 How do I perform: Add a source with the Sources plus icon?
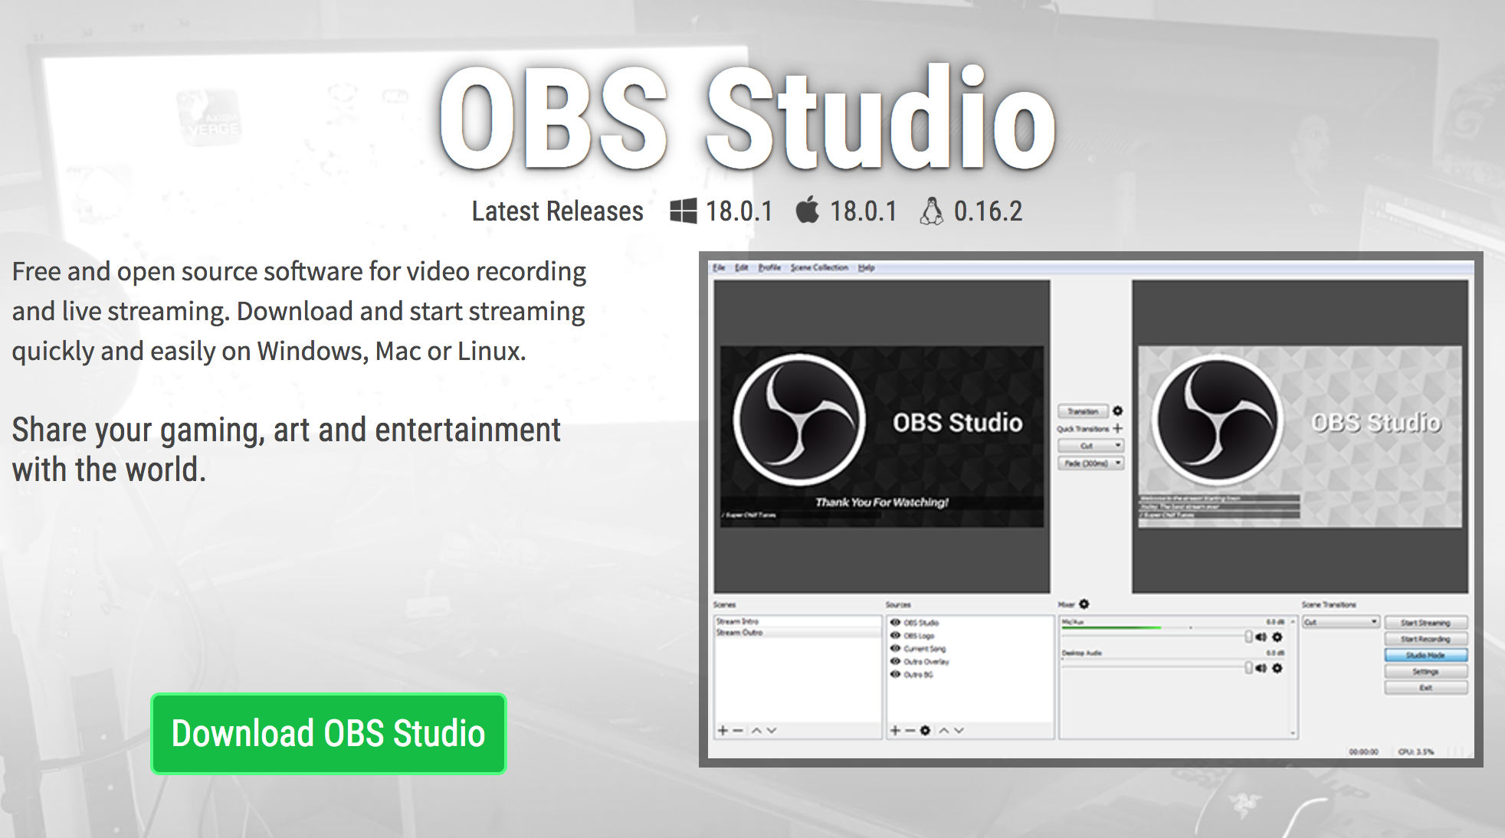click(894, 731)
